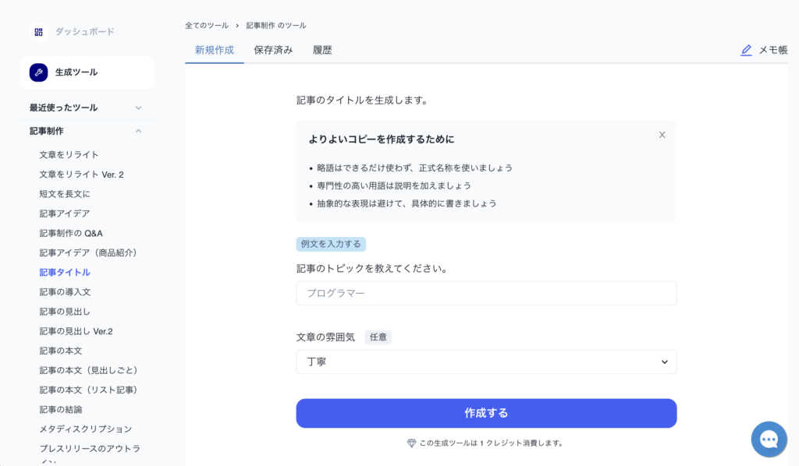The image size is (799, 466).
Task: Switch to the 保存済み tab
Action: coord(273,50)
